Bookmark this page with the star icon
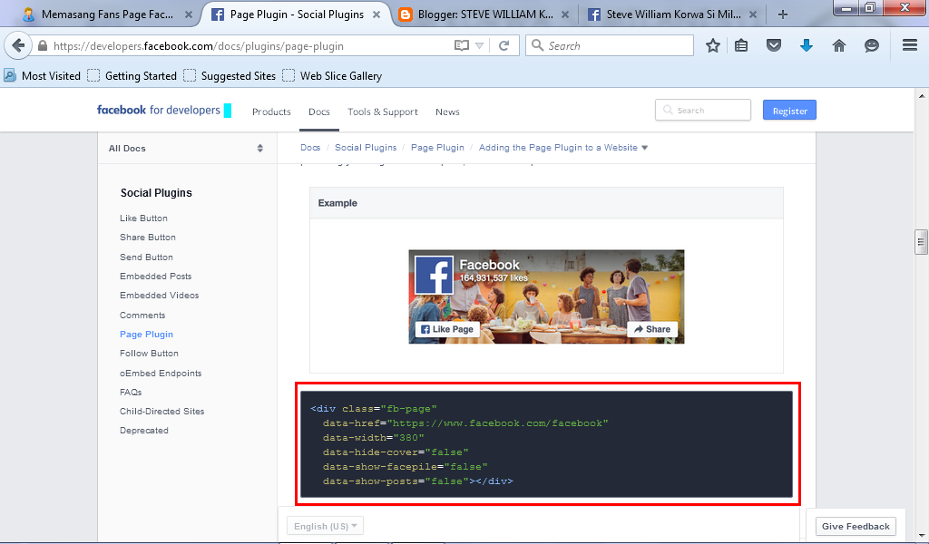This screenshot has height=544, width=929. point(713,45)
